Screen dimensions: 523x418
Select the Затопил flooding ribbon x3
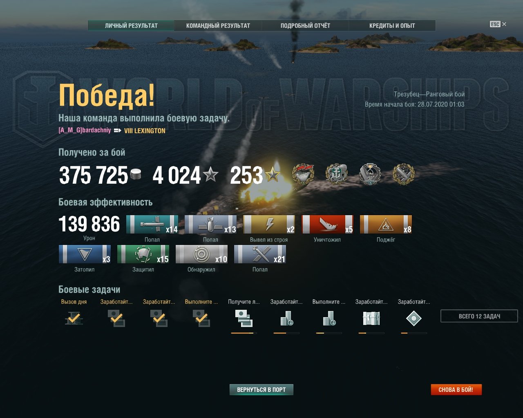tap(85, 254)
